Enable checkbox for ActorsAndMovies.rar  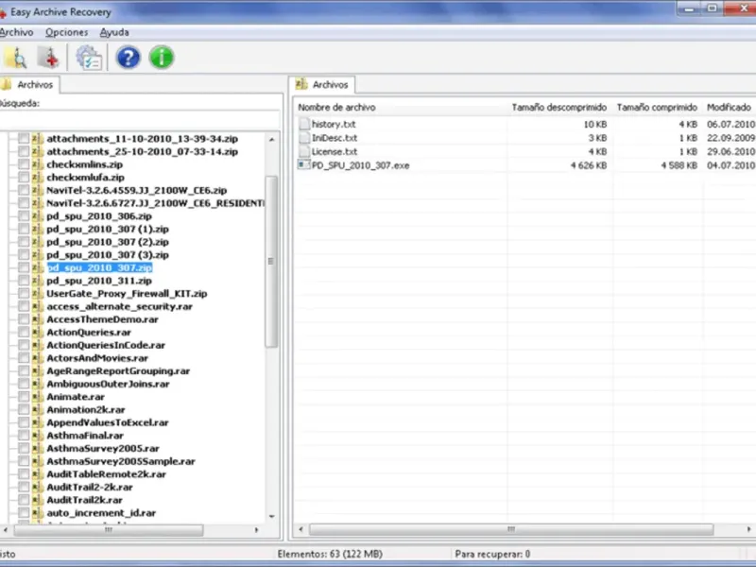click(24, 358)
